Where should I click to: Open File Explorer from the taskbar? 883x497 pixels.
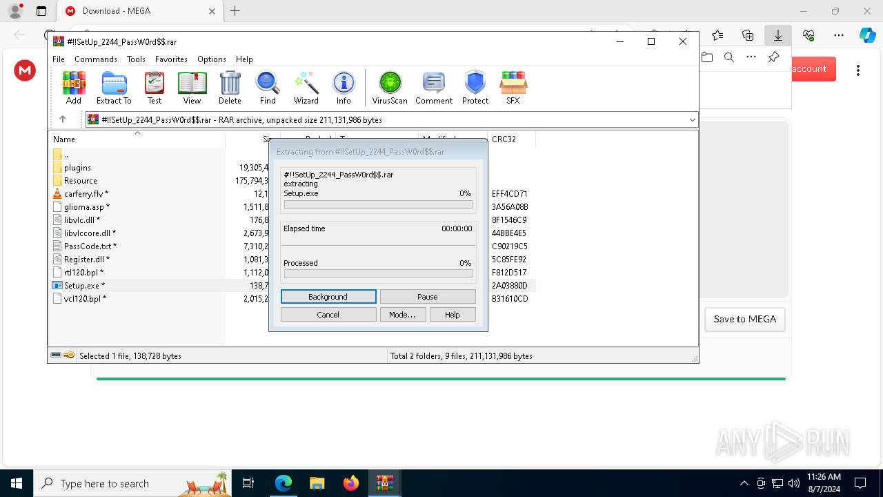pos(317,483)
